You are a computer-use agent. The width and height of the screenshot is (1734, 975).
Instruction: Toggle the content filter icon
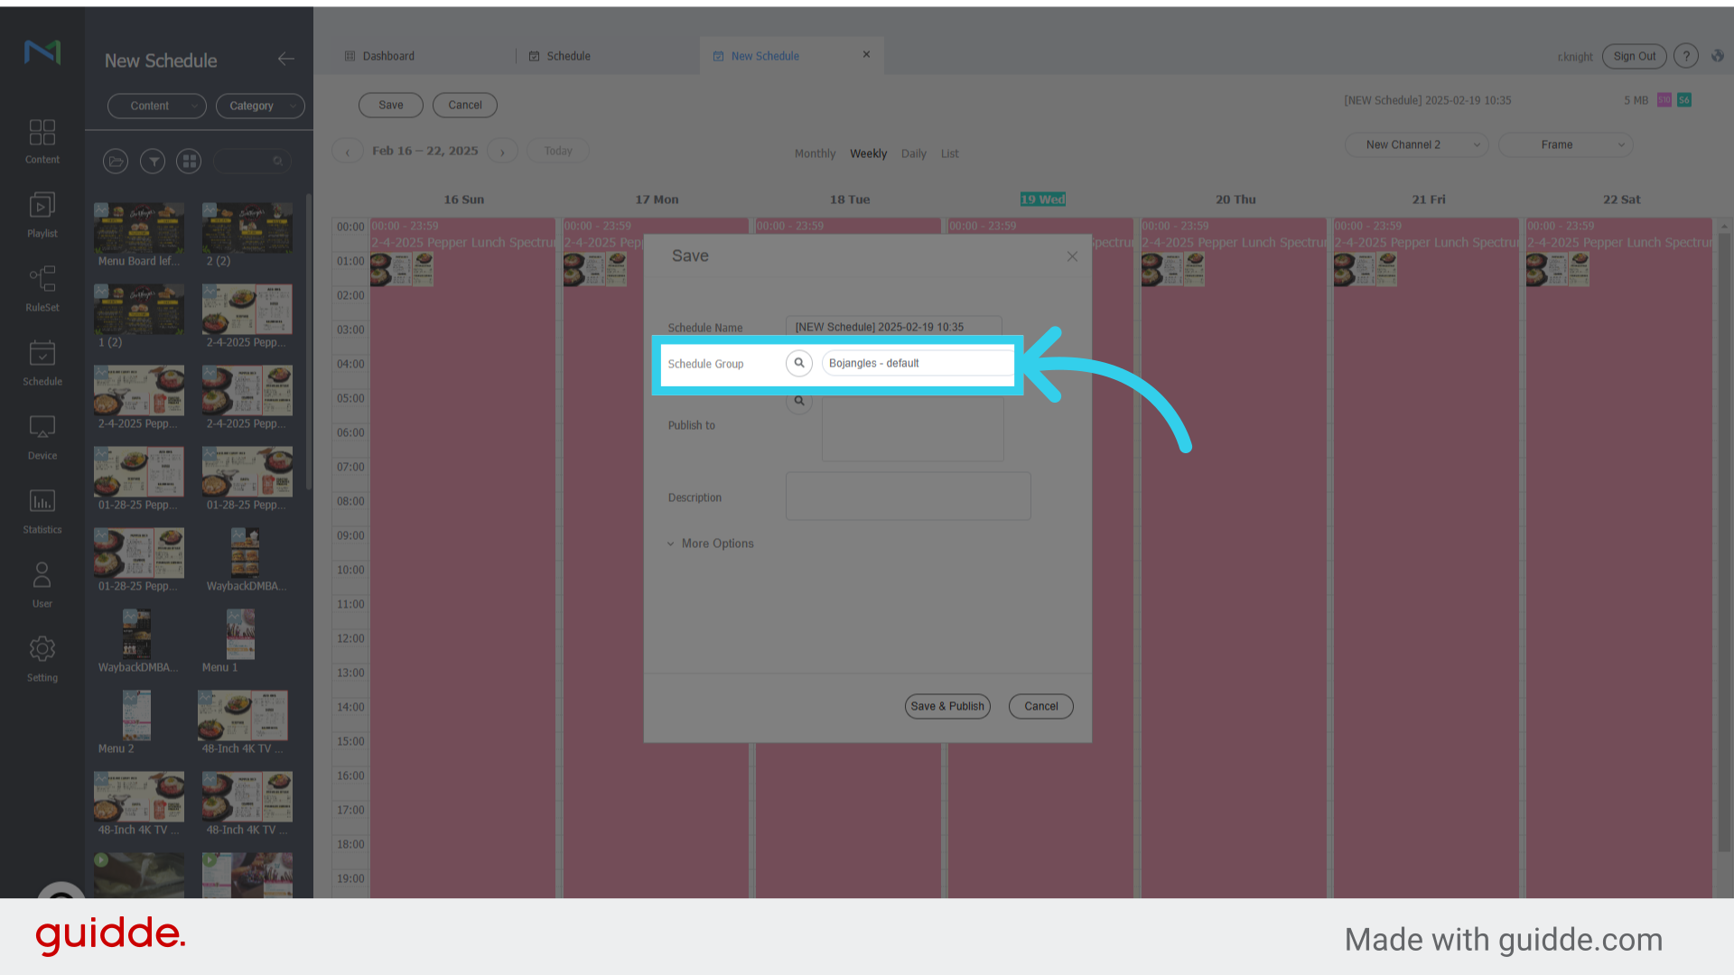tap(153, 162)
